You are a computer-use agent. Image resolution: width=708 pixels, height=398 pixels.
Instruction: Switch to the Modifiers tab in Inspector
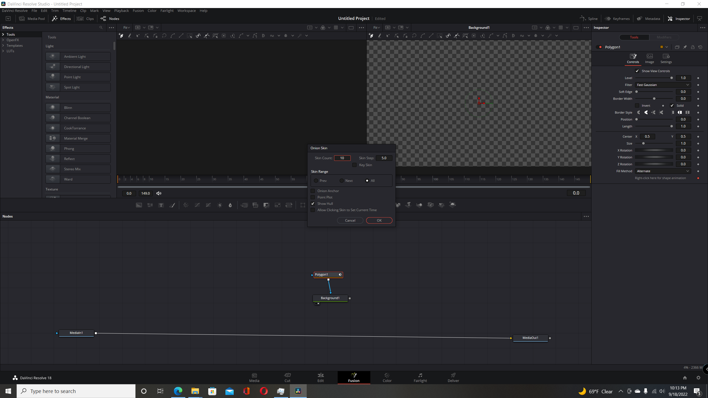pos(664,37)
